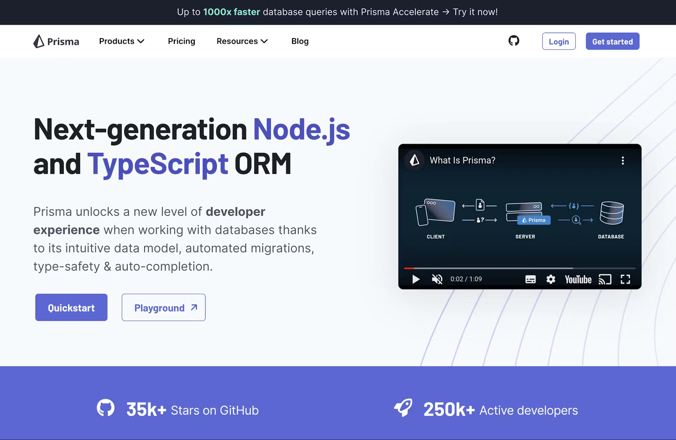Viewport: 676px width, 440px height.
Task: Cast the video with the Cast icon
Action: click(x=605, y=279)
